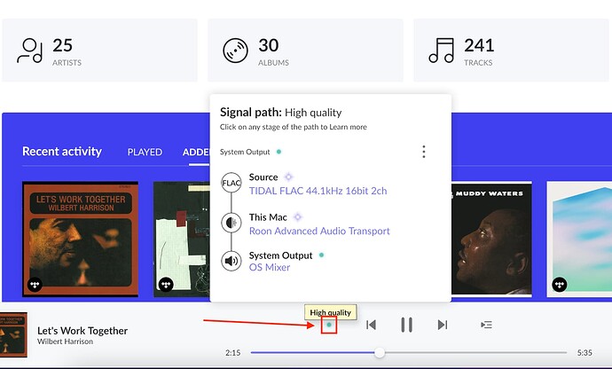
Task: Switch to the PLAYED tab
Action: (145, 152)
